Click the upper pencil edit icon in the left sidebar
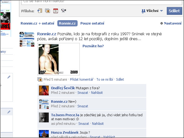The image size is (184, 138). pos(9,77)
